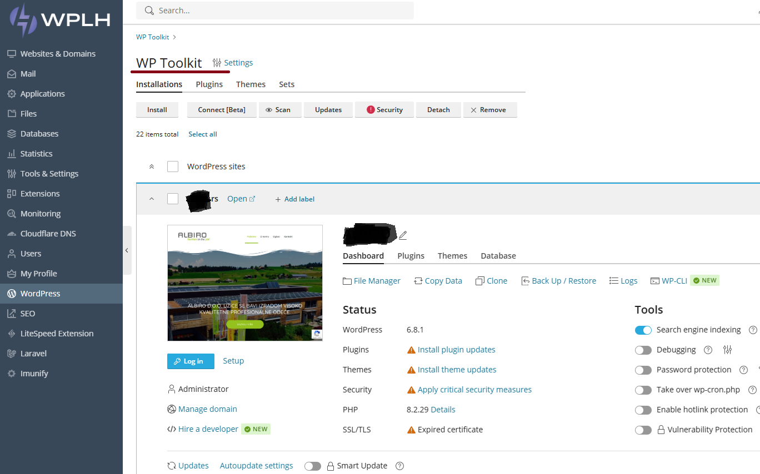760x474 pixels.
Task: Toggle the Smart Update switch
Action: point(313,466)
